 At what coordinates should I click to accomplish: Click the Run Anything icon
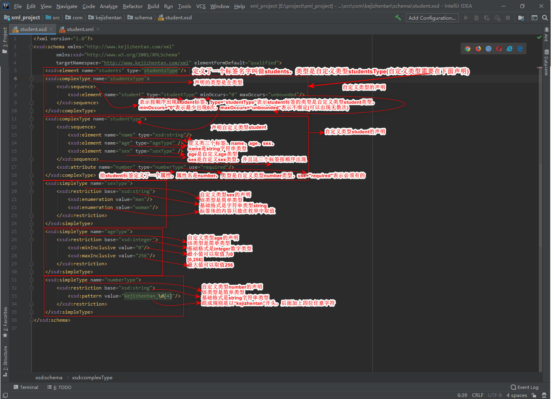(x=534, y=18)
